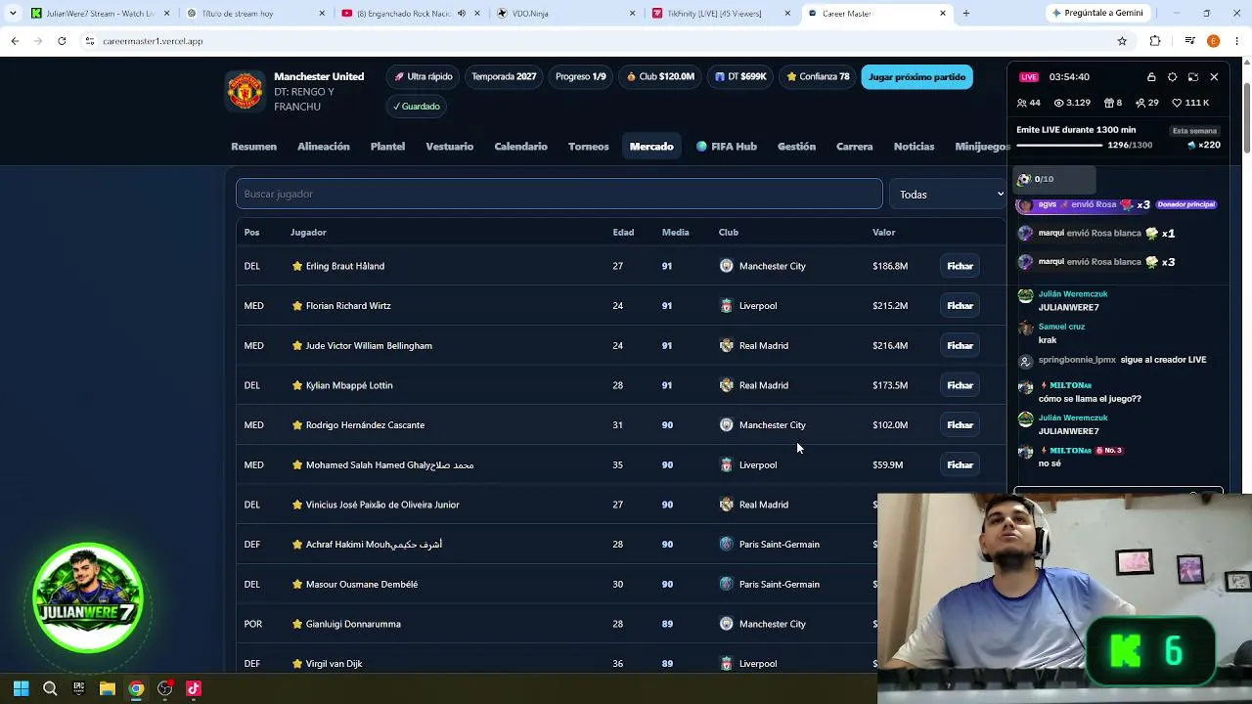1252x704 pixels.
Task: Go to the Vestuario tab
Action: click(x=449, y=147)
